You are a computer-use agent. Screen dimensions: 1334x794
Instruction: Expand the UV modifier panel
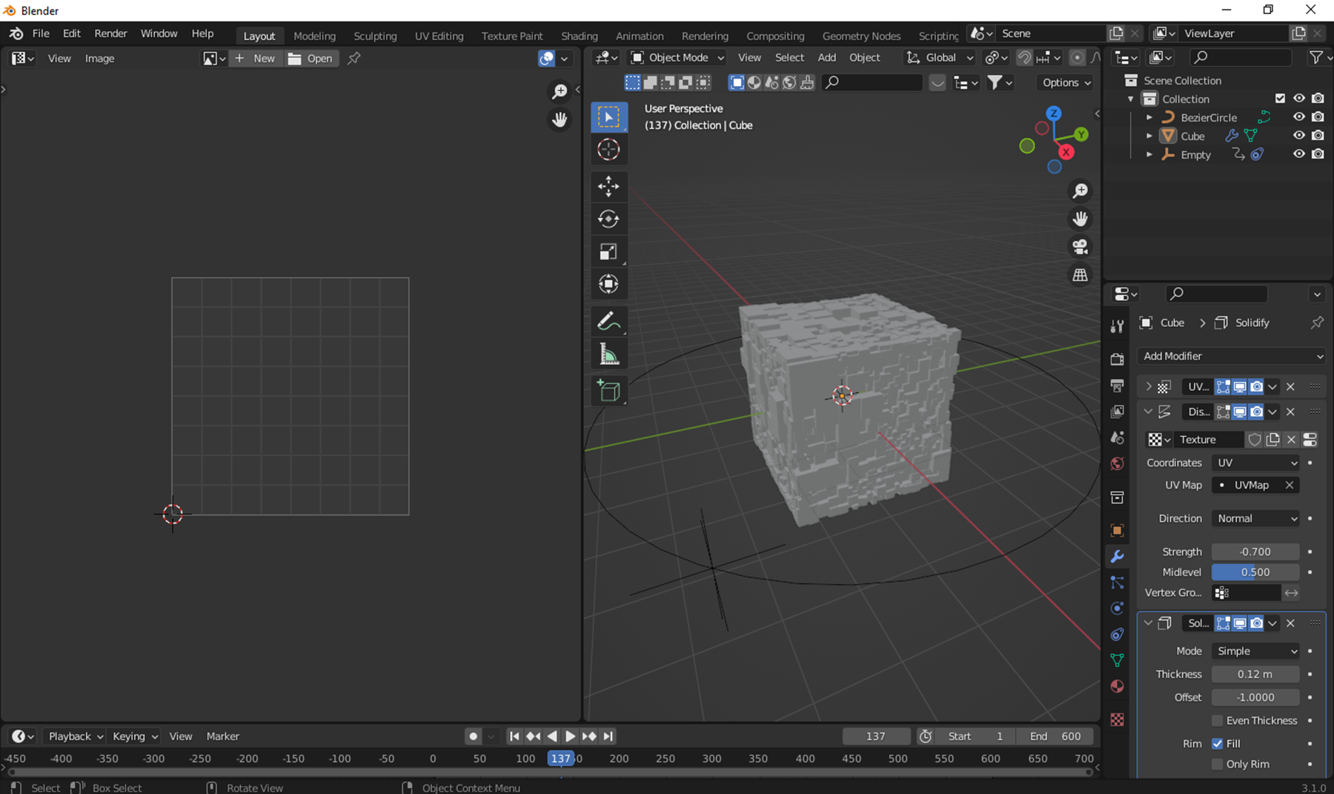[x=1148, y=386]
